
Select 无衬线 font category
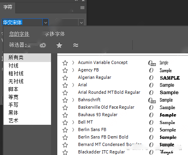(x=27, y=81)
